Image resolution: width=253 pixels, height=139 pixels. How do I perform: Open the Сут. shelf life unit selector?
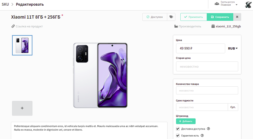233,107
